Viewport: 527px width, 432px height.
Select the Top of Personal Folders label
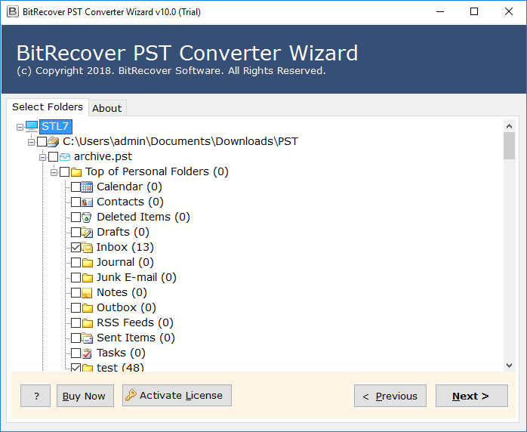click(157, 171)
